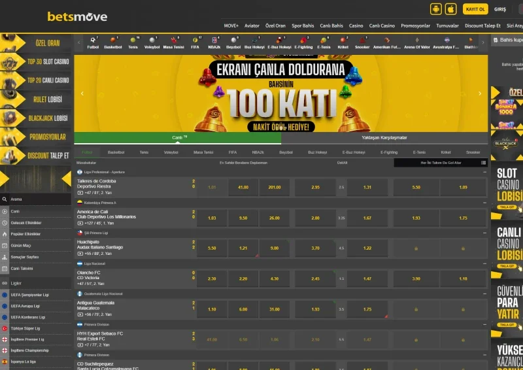523x370 pixels.
Task: Select the Masa Tenisi filter tab under Canlı
Action: [x=203, y=152]
